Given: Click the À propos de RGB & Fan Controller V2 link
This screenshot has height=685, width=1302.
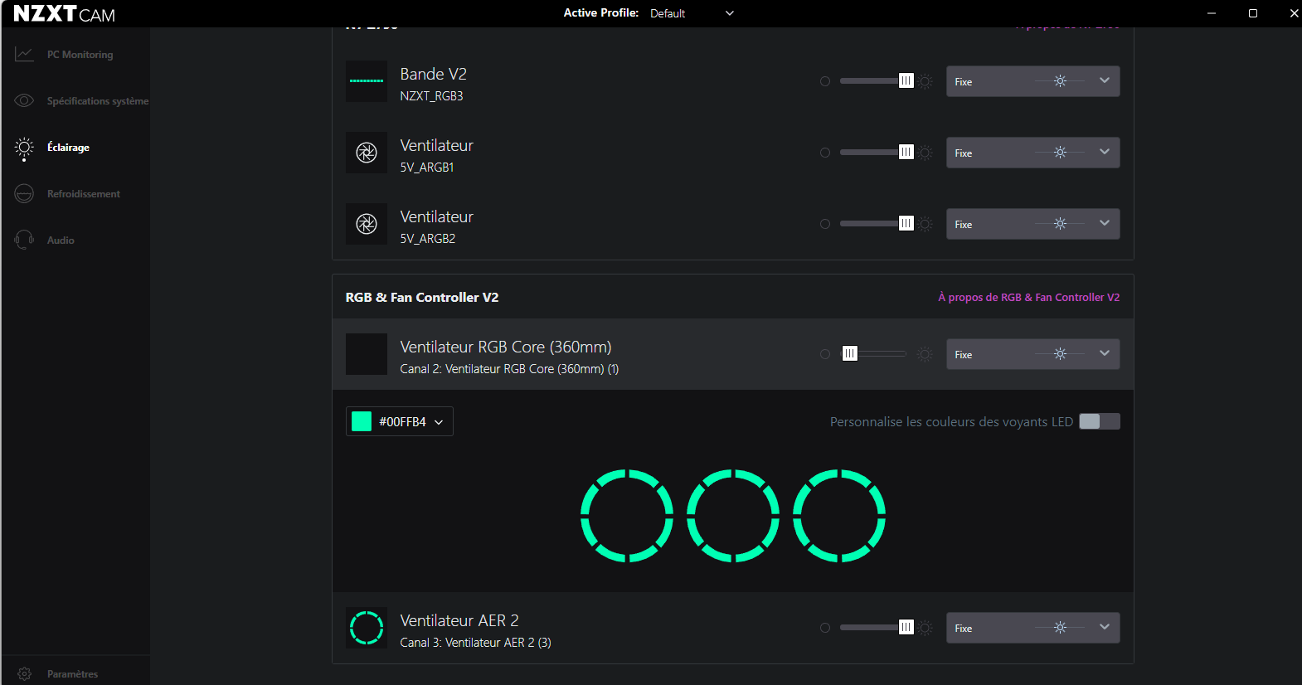Looking at the screenshot, I should [x=1028, y=297].
